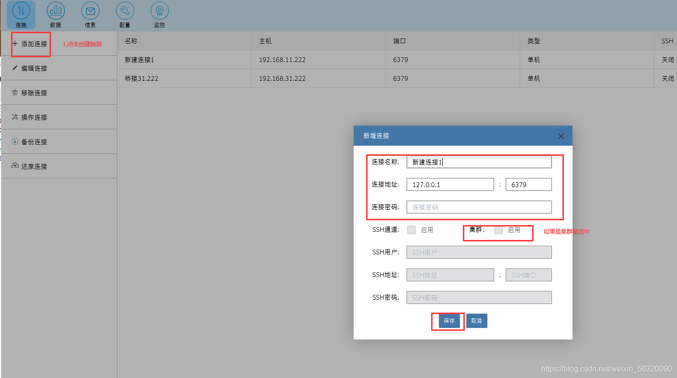Click 单机 type in 新建连接1 row

click(534, 60)
